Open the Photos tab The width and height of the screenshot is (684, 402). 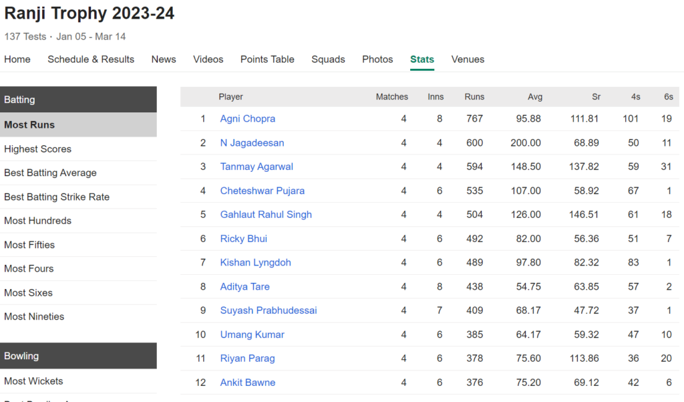(x=377, y=60)
